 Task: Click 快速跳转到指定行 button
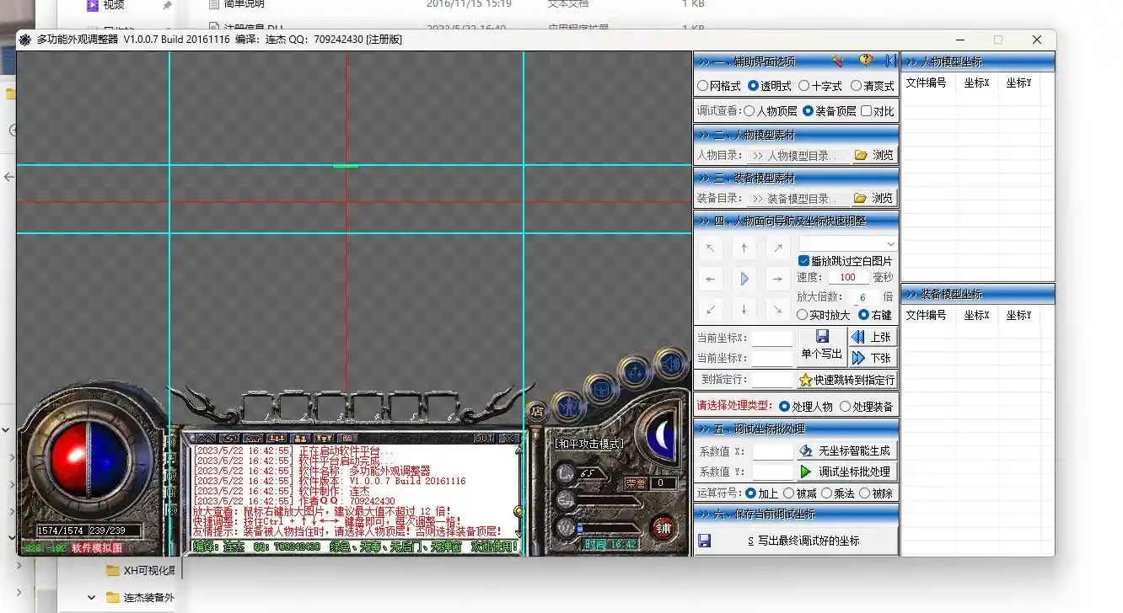click(846, 380)
